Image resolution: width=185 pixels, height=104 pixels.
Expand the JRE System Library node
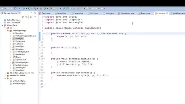click(x=5, y=73)
